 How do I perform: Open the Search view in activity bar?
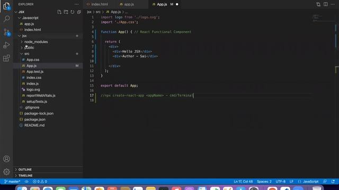click(x=6, y=19)
